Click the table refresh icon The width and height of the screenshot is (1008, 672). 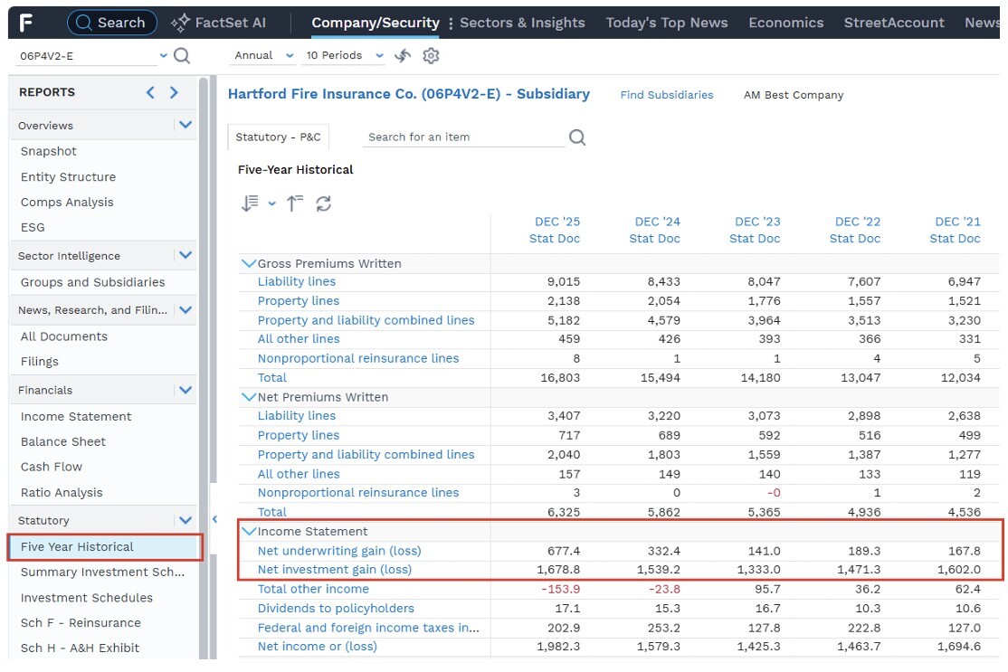tap(323, 203)
